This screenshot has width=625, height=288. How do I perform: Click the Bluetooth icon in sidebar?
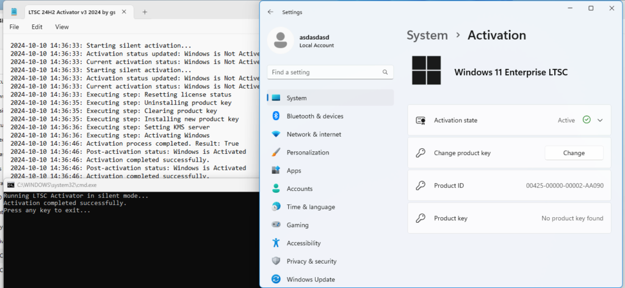(276, 116)
